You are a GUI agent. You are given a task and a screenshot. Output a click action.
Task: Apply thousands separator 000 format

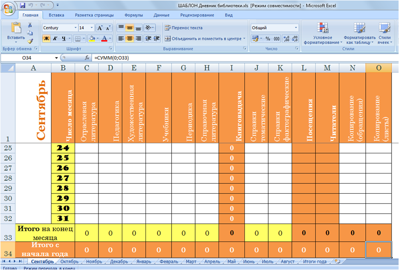277,39
